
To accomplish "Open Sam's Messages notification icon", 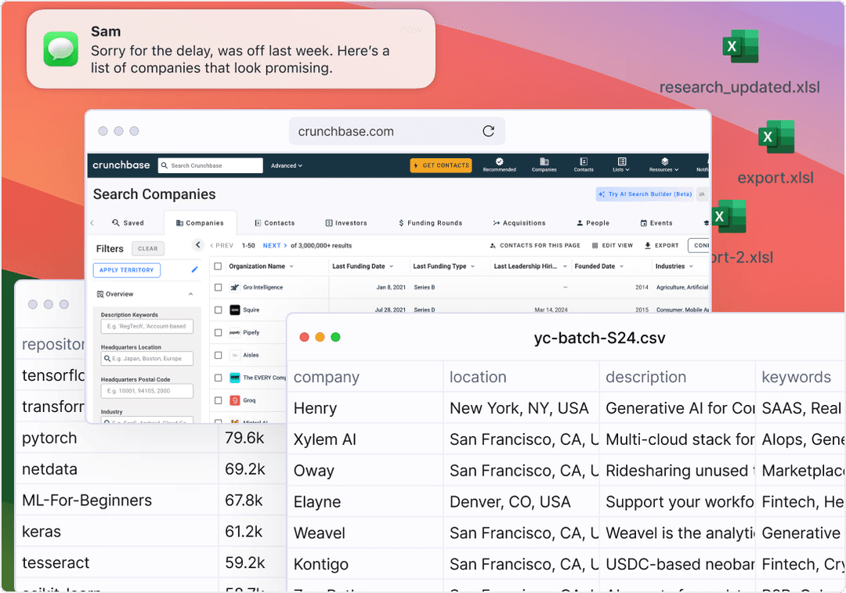I will [60, 49].
